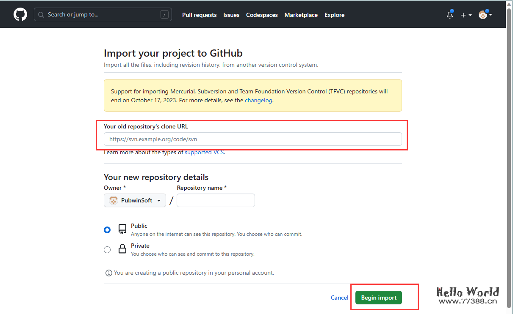Screen dimensions: 513x314
Task: Click the search magnifier icon
Action: coord(41,15)
